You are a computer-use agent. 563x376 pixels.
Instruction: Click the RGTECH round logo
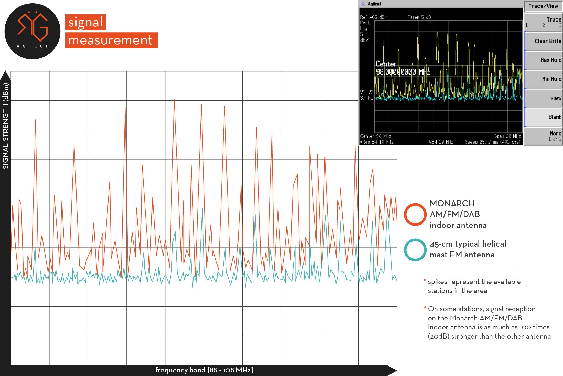pyautogui.click(x=33, y=31)
